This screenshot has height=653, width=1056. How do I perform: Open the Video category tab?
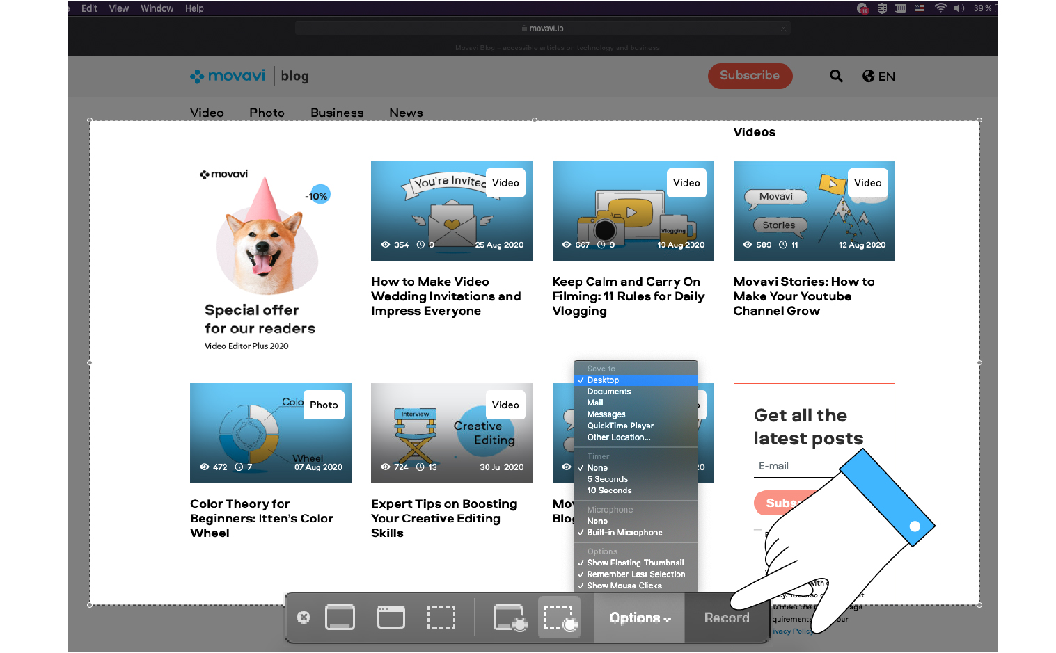[x=207, y=113]
